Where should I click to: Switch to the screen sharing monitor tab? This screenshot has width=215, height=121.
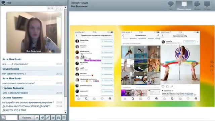207,5
